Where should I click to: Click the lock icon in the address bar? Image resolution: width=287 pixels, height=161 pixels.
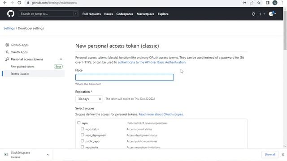click(x=28, y=3)
